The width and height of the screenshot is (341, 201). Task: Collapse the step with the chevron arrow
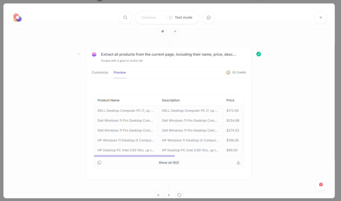pos(158,195)
